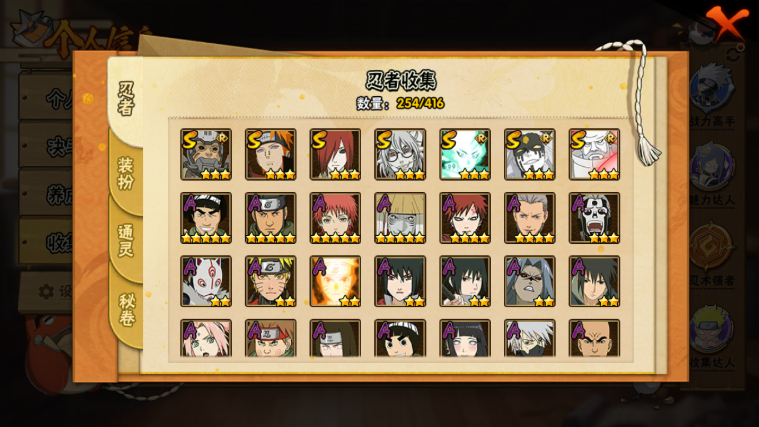Select the 战力高手 badge icon

(712, 88)
